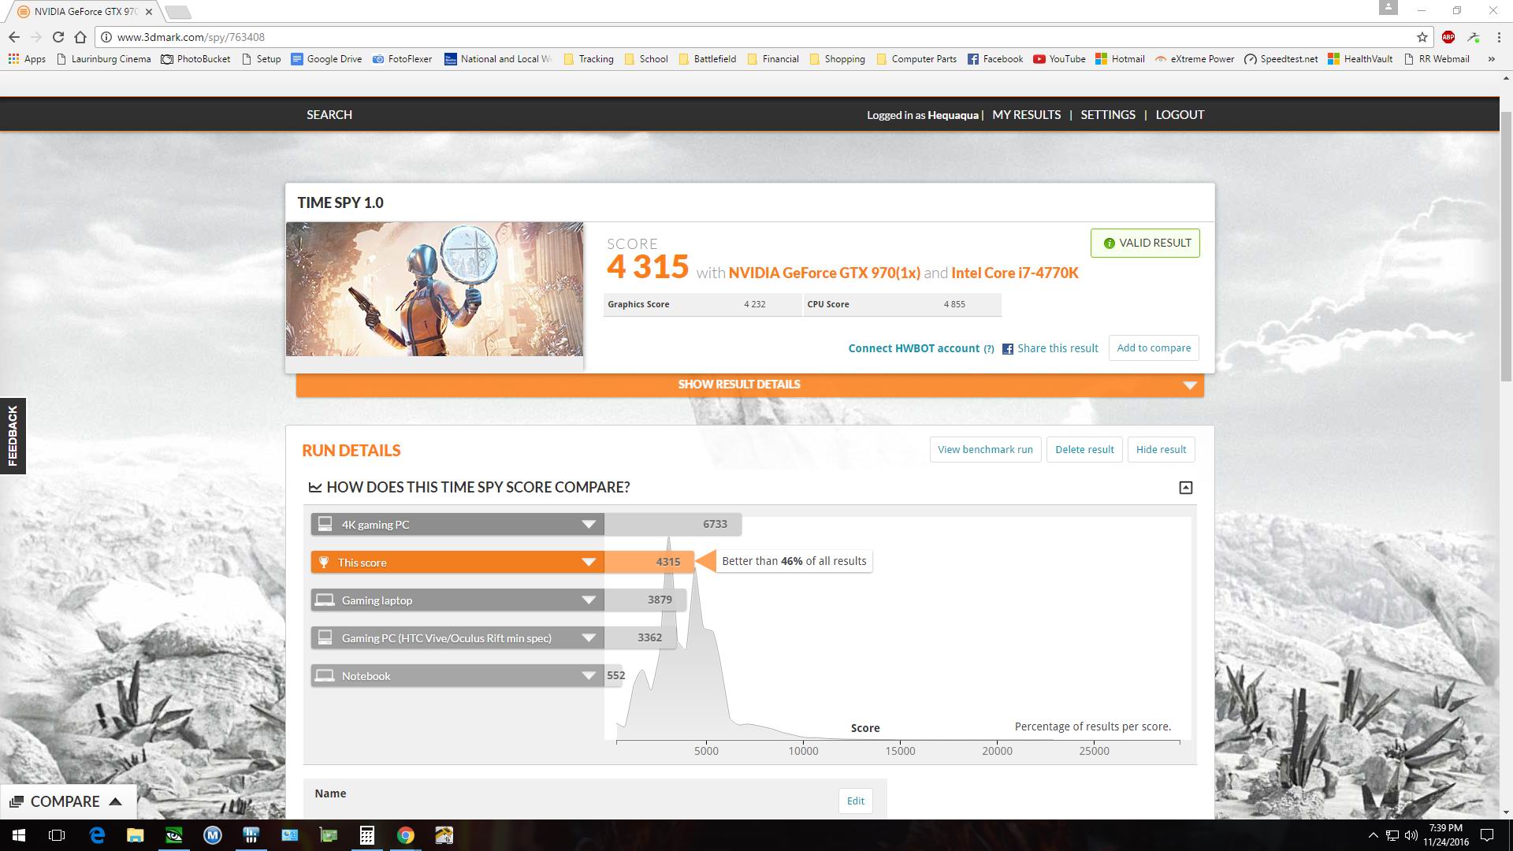The height and width of the screenshot is (851, 1513).
Task: Click LOGOUT in the navigation bar
Action: pyautogui.click(x=1180, y=115)
